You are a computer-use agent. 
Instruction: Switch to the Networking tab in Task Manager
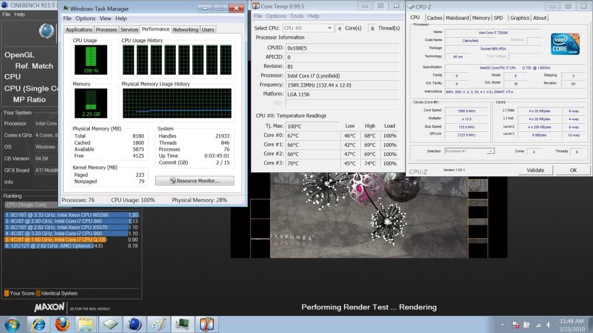pyautogui.click(x=186, y=29)
